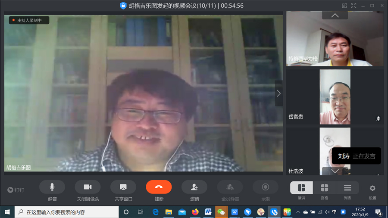Switch to 宫格 grid view
Image resolution: width=388 pixels, height=218 pixels.
(x=325, y=188)
